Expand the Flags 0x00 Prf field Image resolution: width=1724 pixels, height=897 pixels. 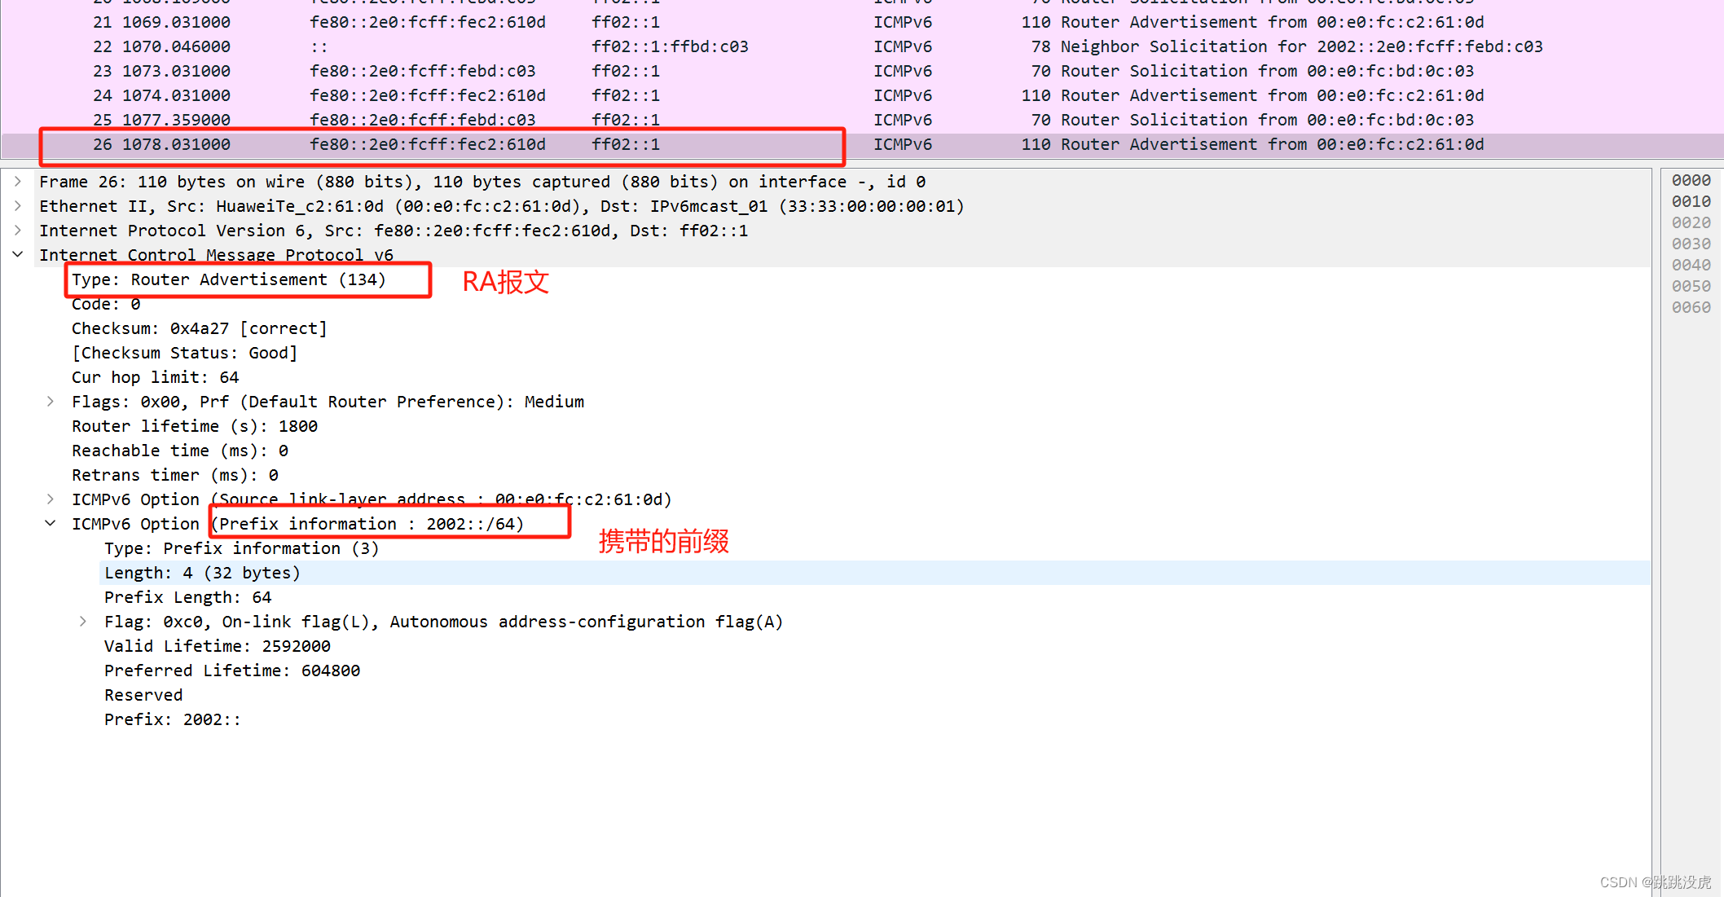51,402
